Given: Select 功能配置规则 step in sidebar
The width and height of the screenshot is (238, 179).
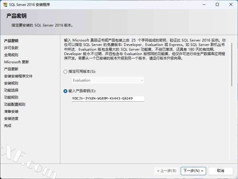Looking at the screenshot, I should pyautogui.click(x=15, y=105).
